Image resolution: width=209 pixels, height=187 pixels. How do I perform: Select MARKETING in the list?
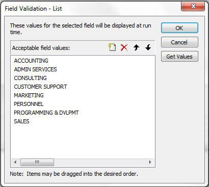point(29,95)
